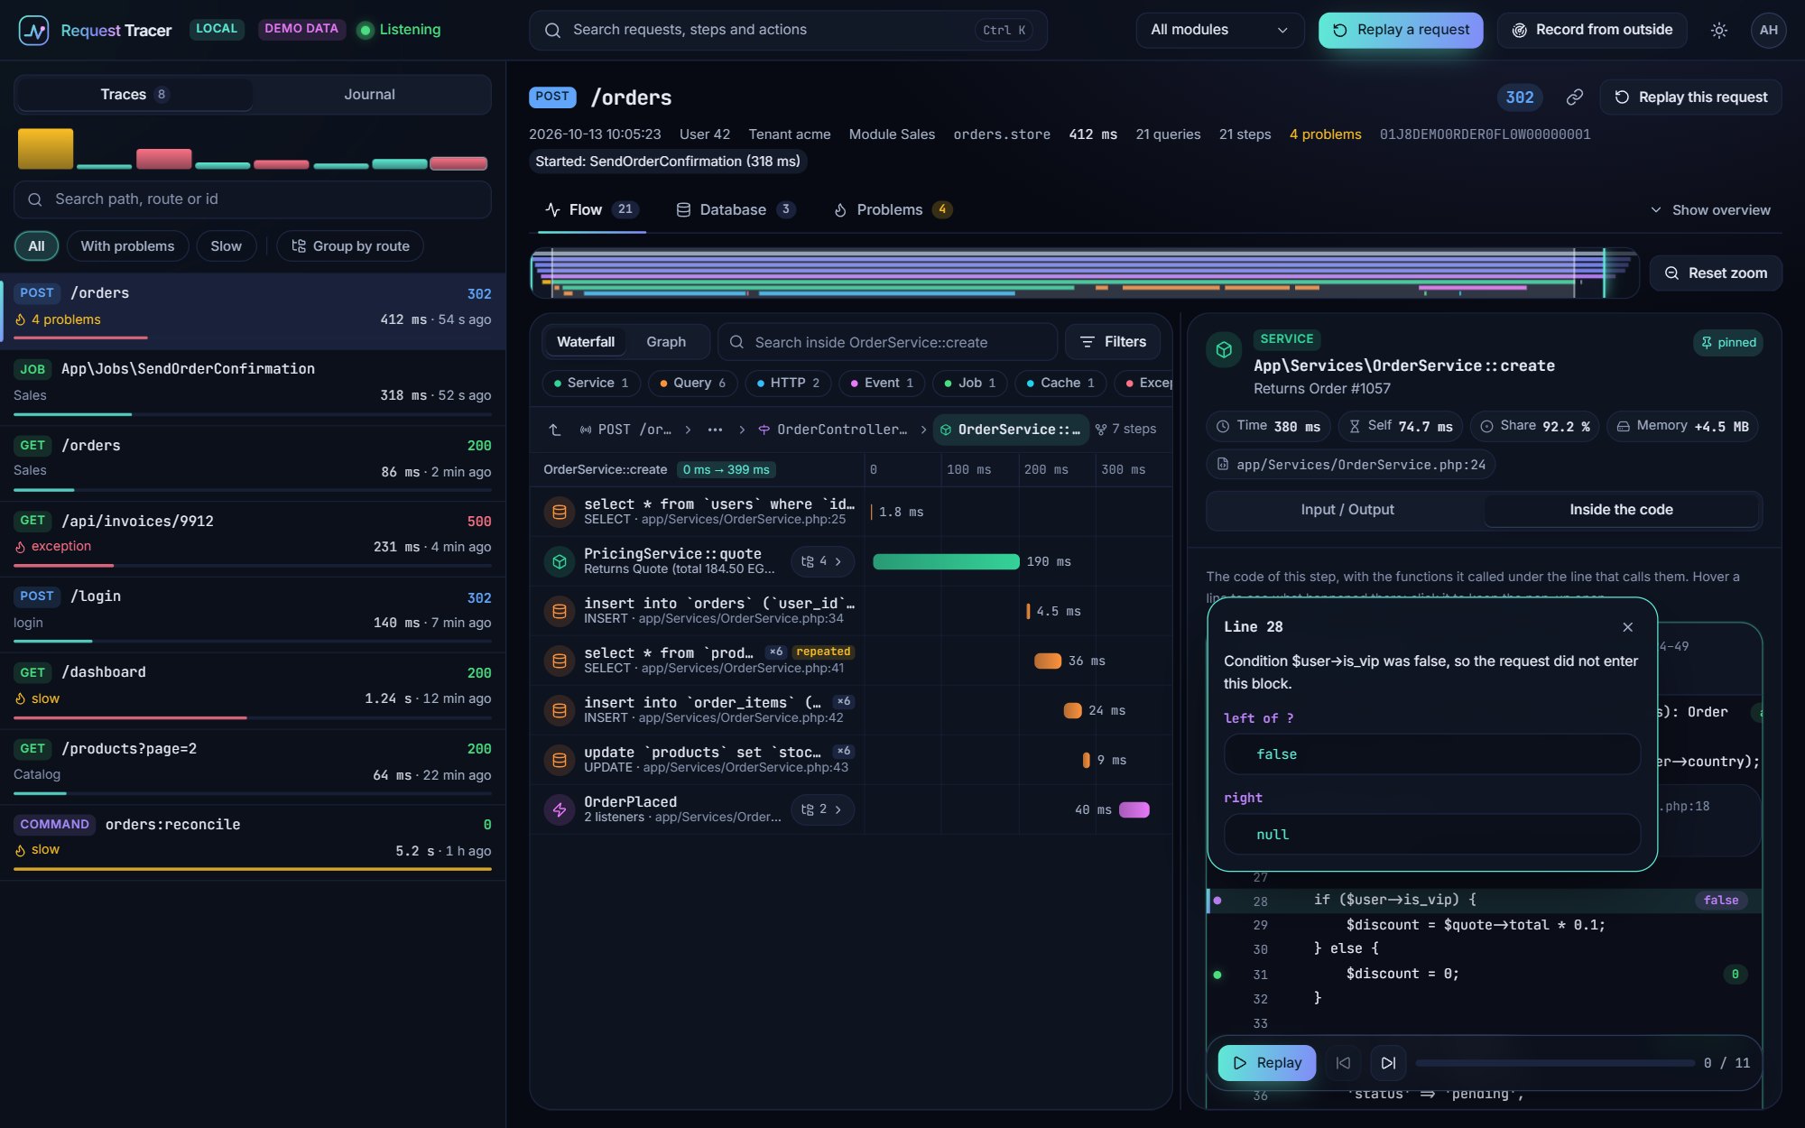Toggle the Event type filter chip
Image resolution: width=1805 pixels, height=1128 pixels.
(883, 383)
